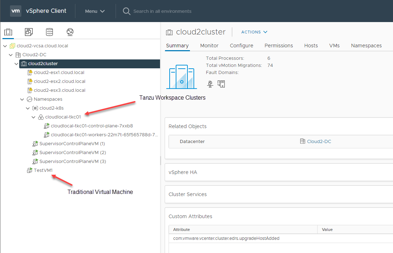
Task: Click the host warning icon for cloud2-esx3.cloud.local
Action: coord(30,90)
